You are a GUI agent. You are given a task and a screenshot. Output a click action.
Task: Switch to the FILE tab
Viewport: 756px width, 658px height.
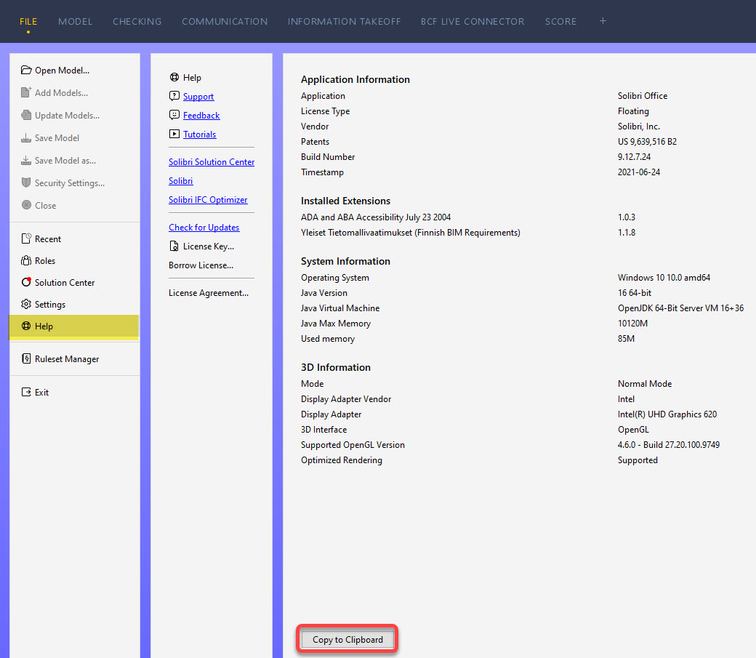[x=28, y=21]
